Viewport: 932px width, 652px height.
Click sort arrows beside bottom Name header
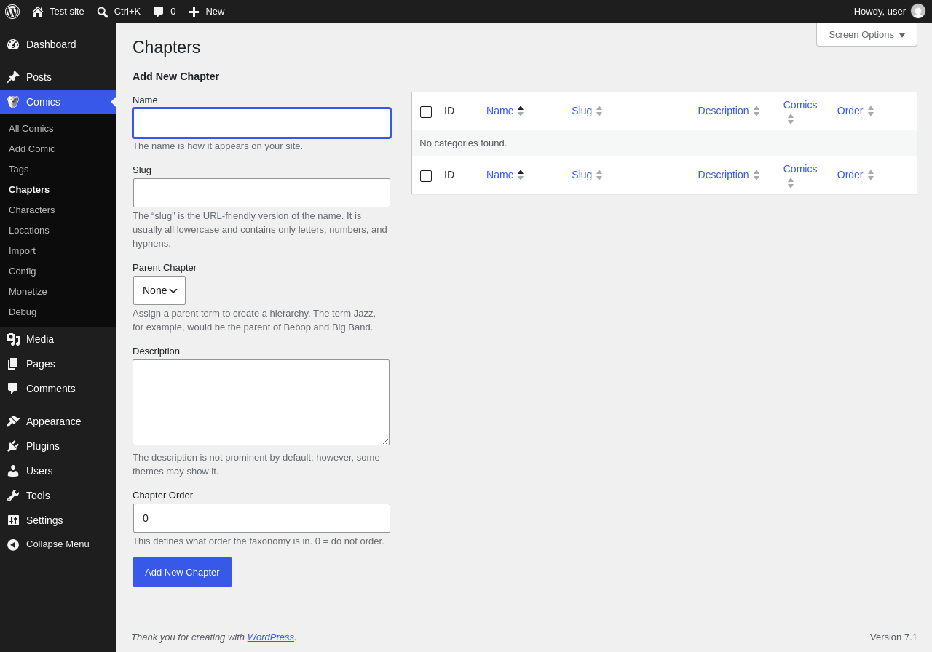tap(521, 175)
